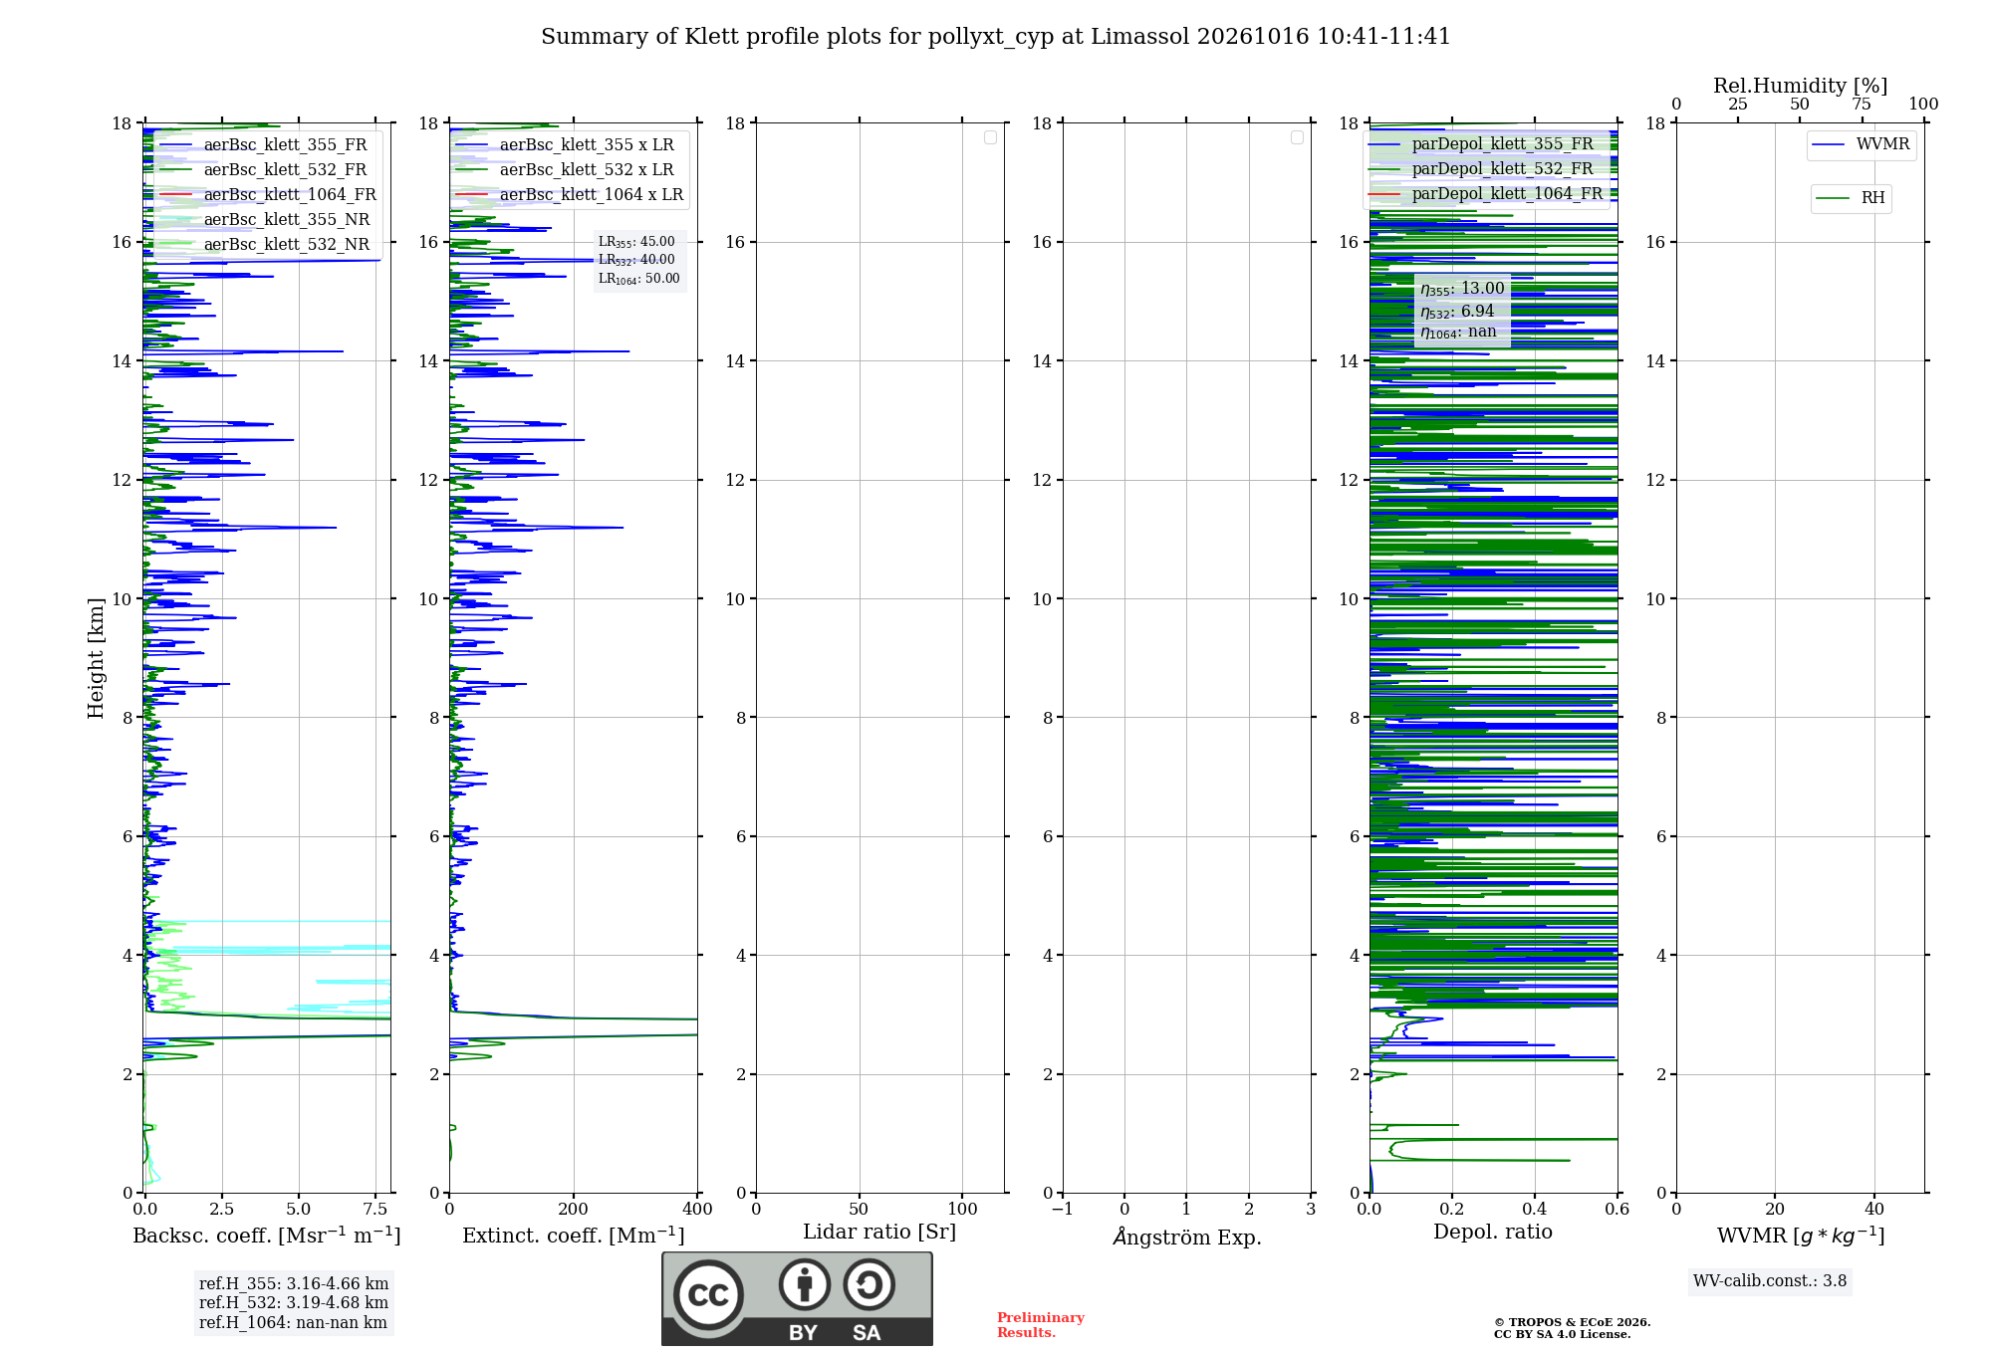
Task: Click the Creative Commons CC icon
Action: click(708, 1294)
